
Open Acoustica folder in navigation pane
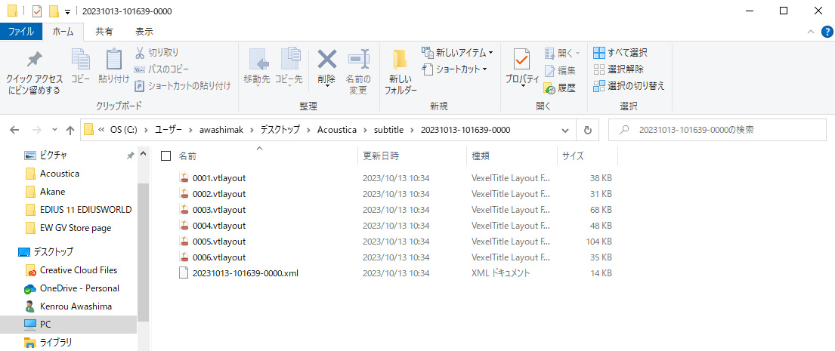[x=60, y=174]
